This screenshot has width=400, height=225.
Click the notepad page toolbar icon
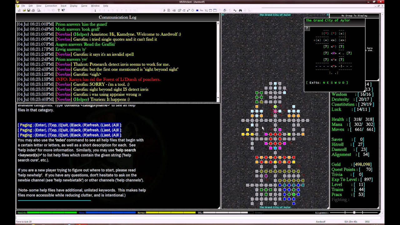pyautogui.click(x=169, y=10)
